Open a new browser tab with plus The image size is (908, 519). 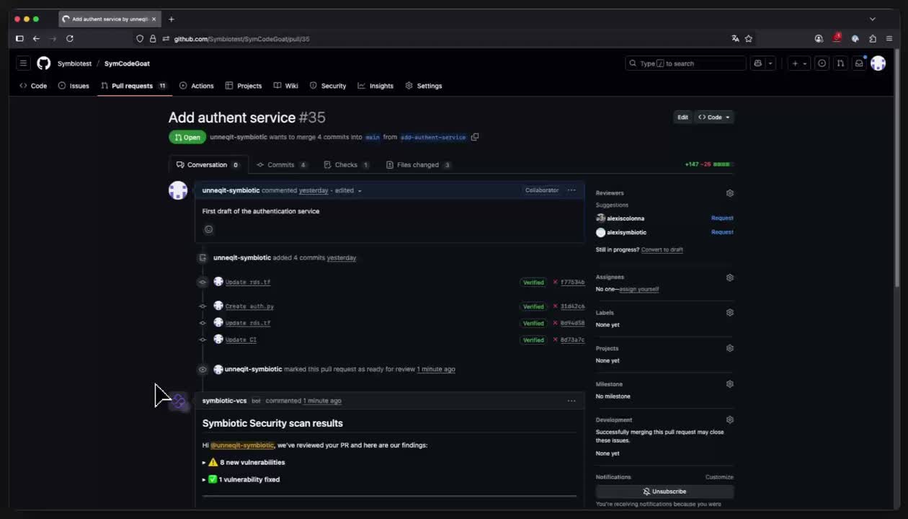pos(172,19)
